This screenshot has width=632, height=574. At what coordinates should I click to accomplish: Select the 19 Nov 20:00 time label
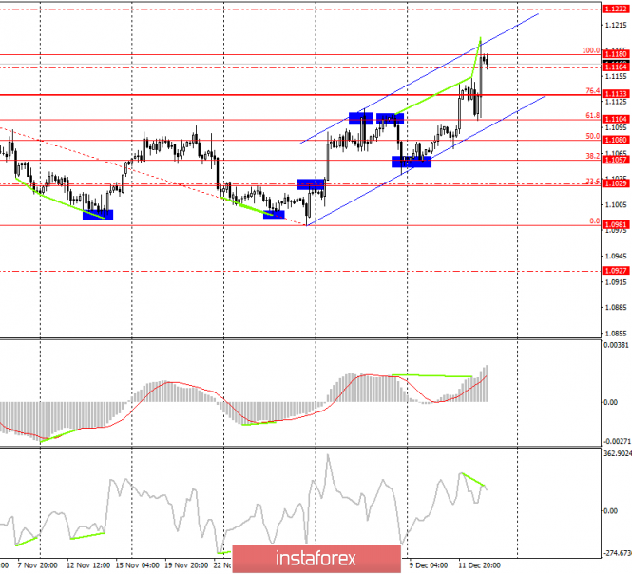pyautogui.click(x=186, y=563)
